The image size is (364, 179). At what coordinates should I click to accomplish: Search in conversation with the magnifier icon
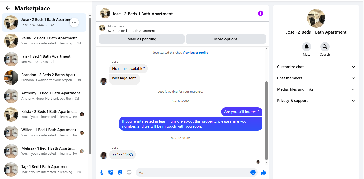tap(325, 47)
